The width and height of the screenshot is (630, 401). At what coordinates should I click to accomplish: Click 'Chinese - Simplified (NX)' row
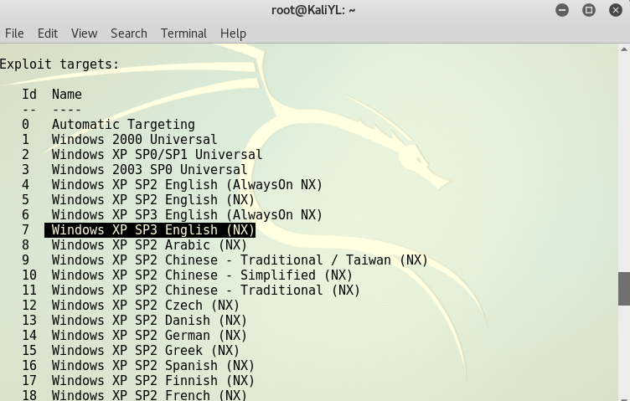[187, 275]
